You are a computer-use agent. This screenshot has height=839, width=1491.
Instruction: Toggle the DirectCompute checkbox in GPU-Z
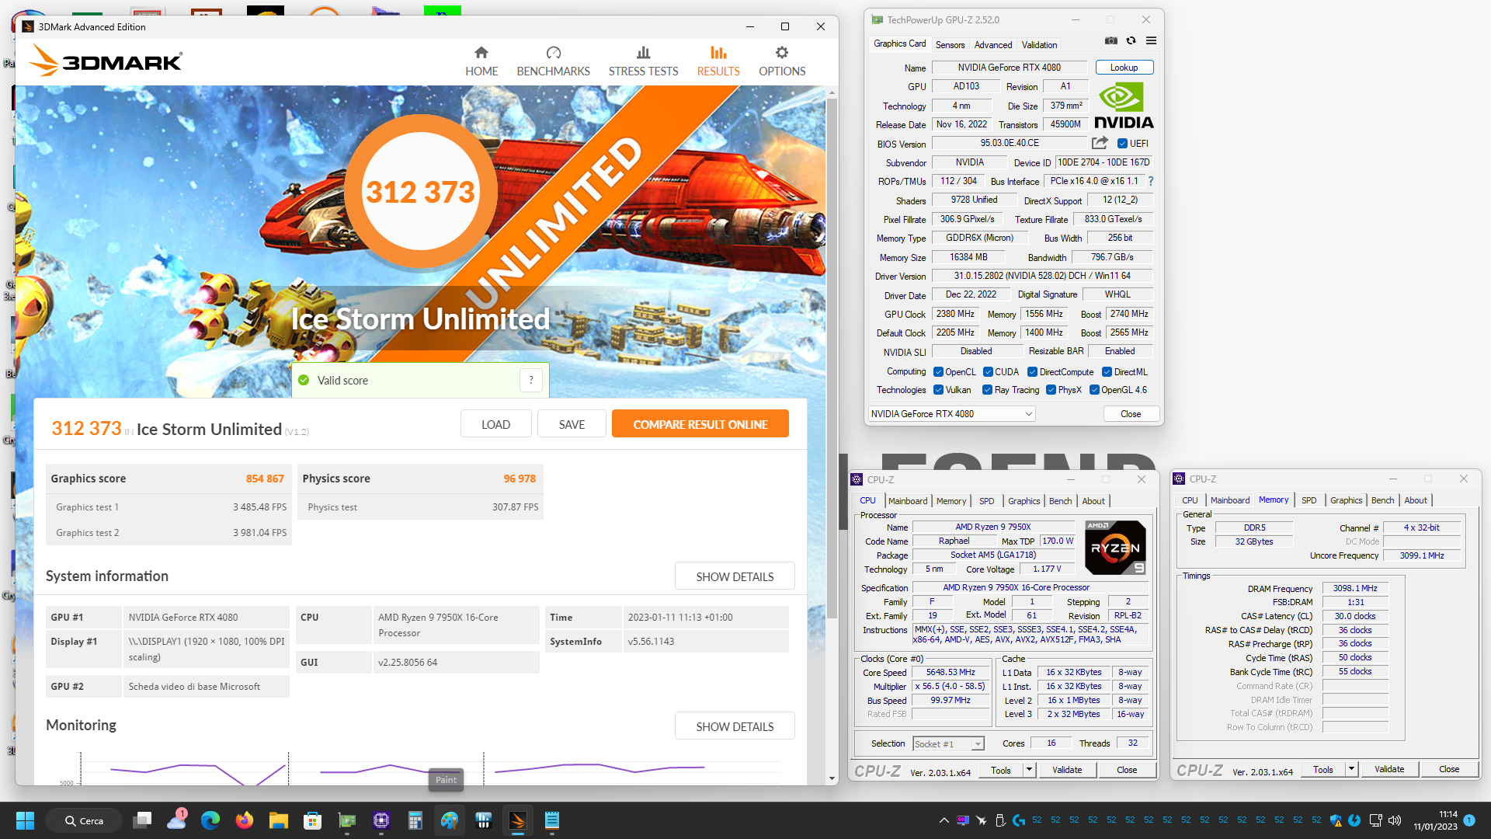click(1032, 372)
